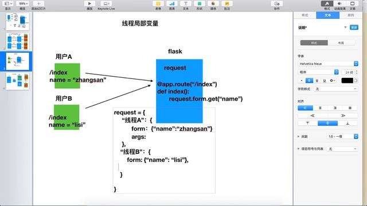This screenshot has height=206, width=367.
Task: Open the black text color well
Action: pos(347,81)
